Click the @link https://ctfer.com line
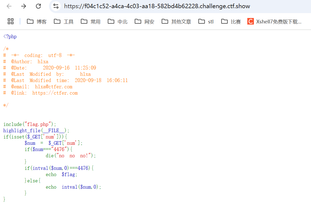Viewport: 311px width, 220px height. point(41,93)
